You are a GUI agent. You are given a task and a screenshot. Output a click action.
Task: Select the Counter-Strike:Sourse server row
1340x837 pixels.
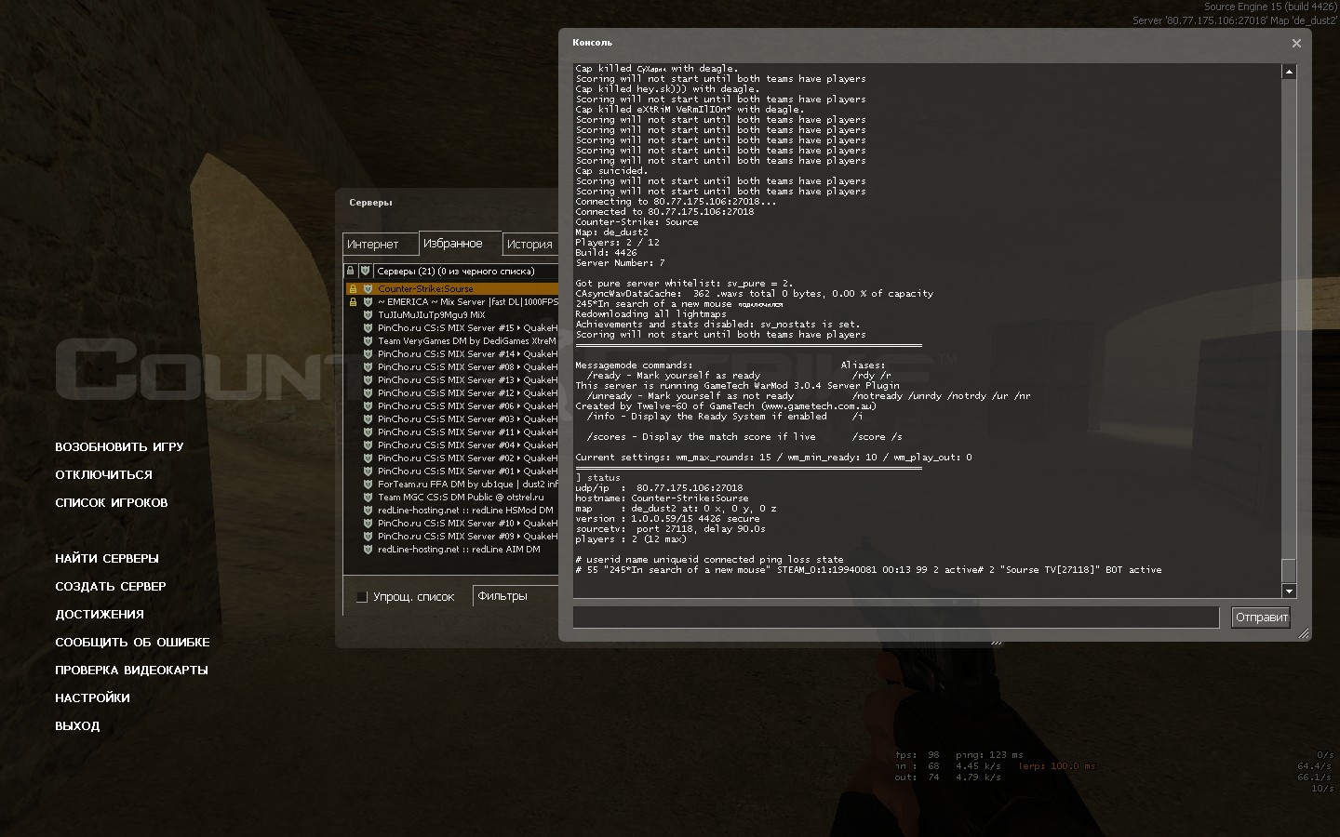pos(451,289)
